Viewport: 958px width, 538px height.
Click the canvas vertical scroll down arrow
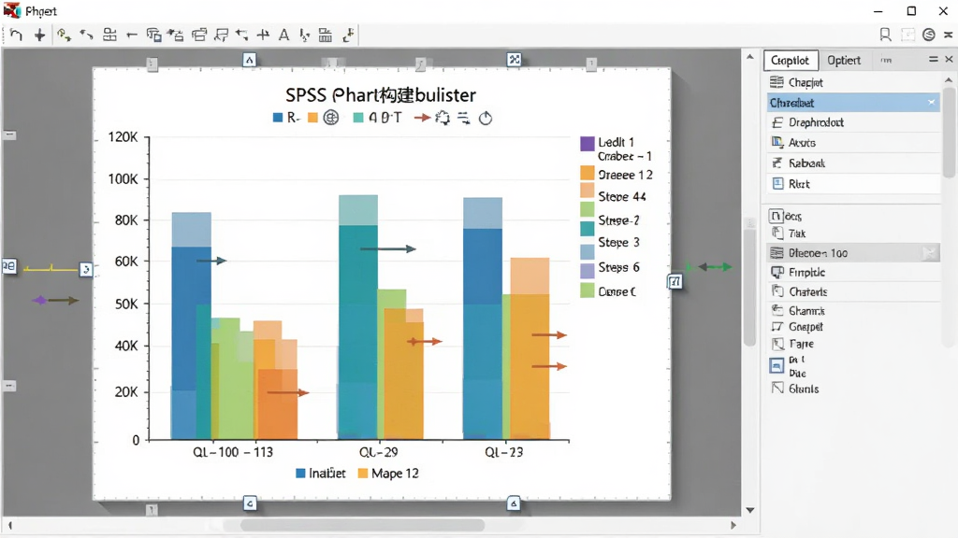(x=749, y=510)
